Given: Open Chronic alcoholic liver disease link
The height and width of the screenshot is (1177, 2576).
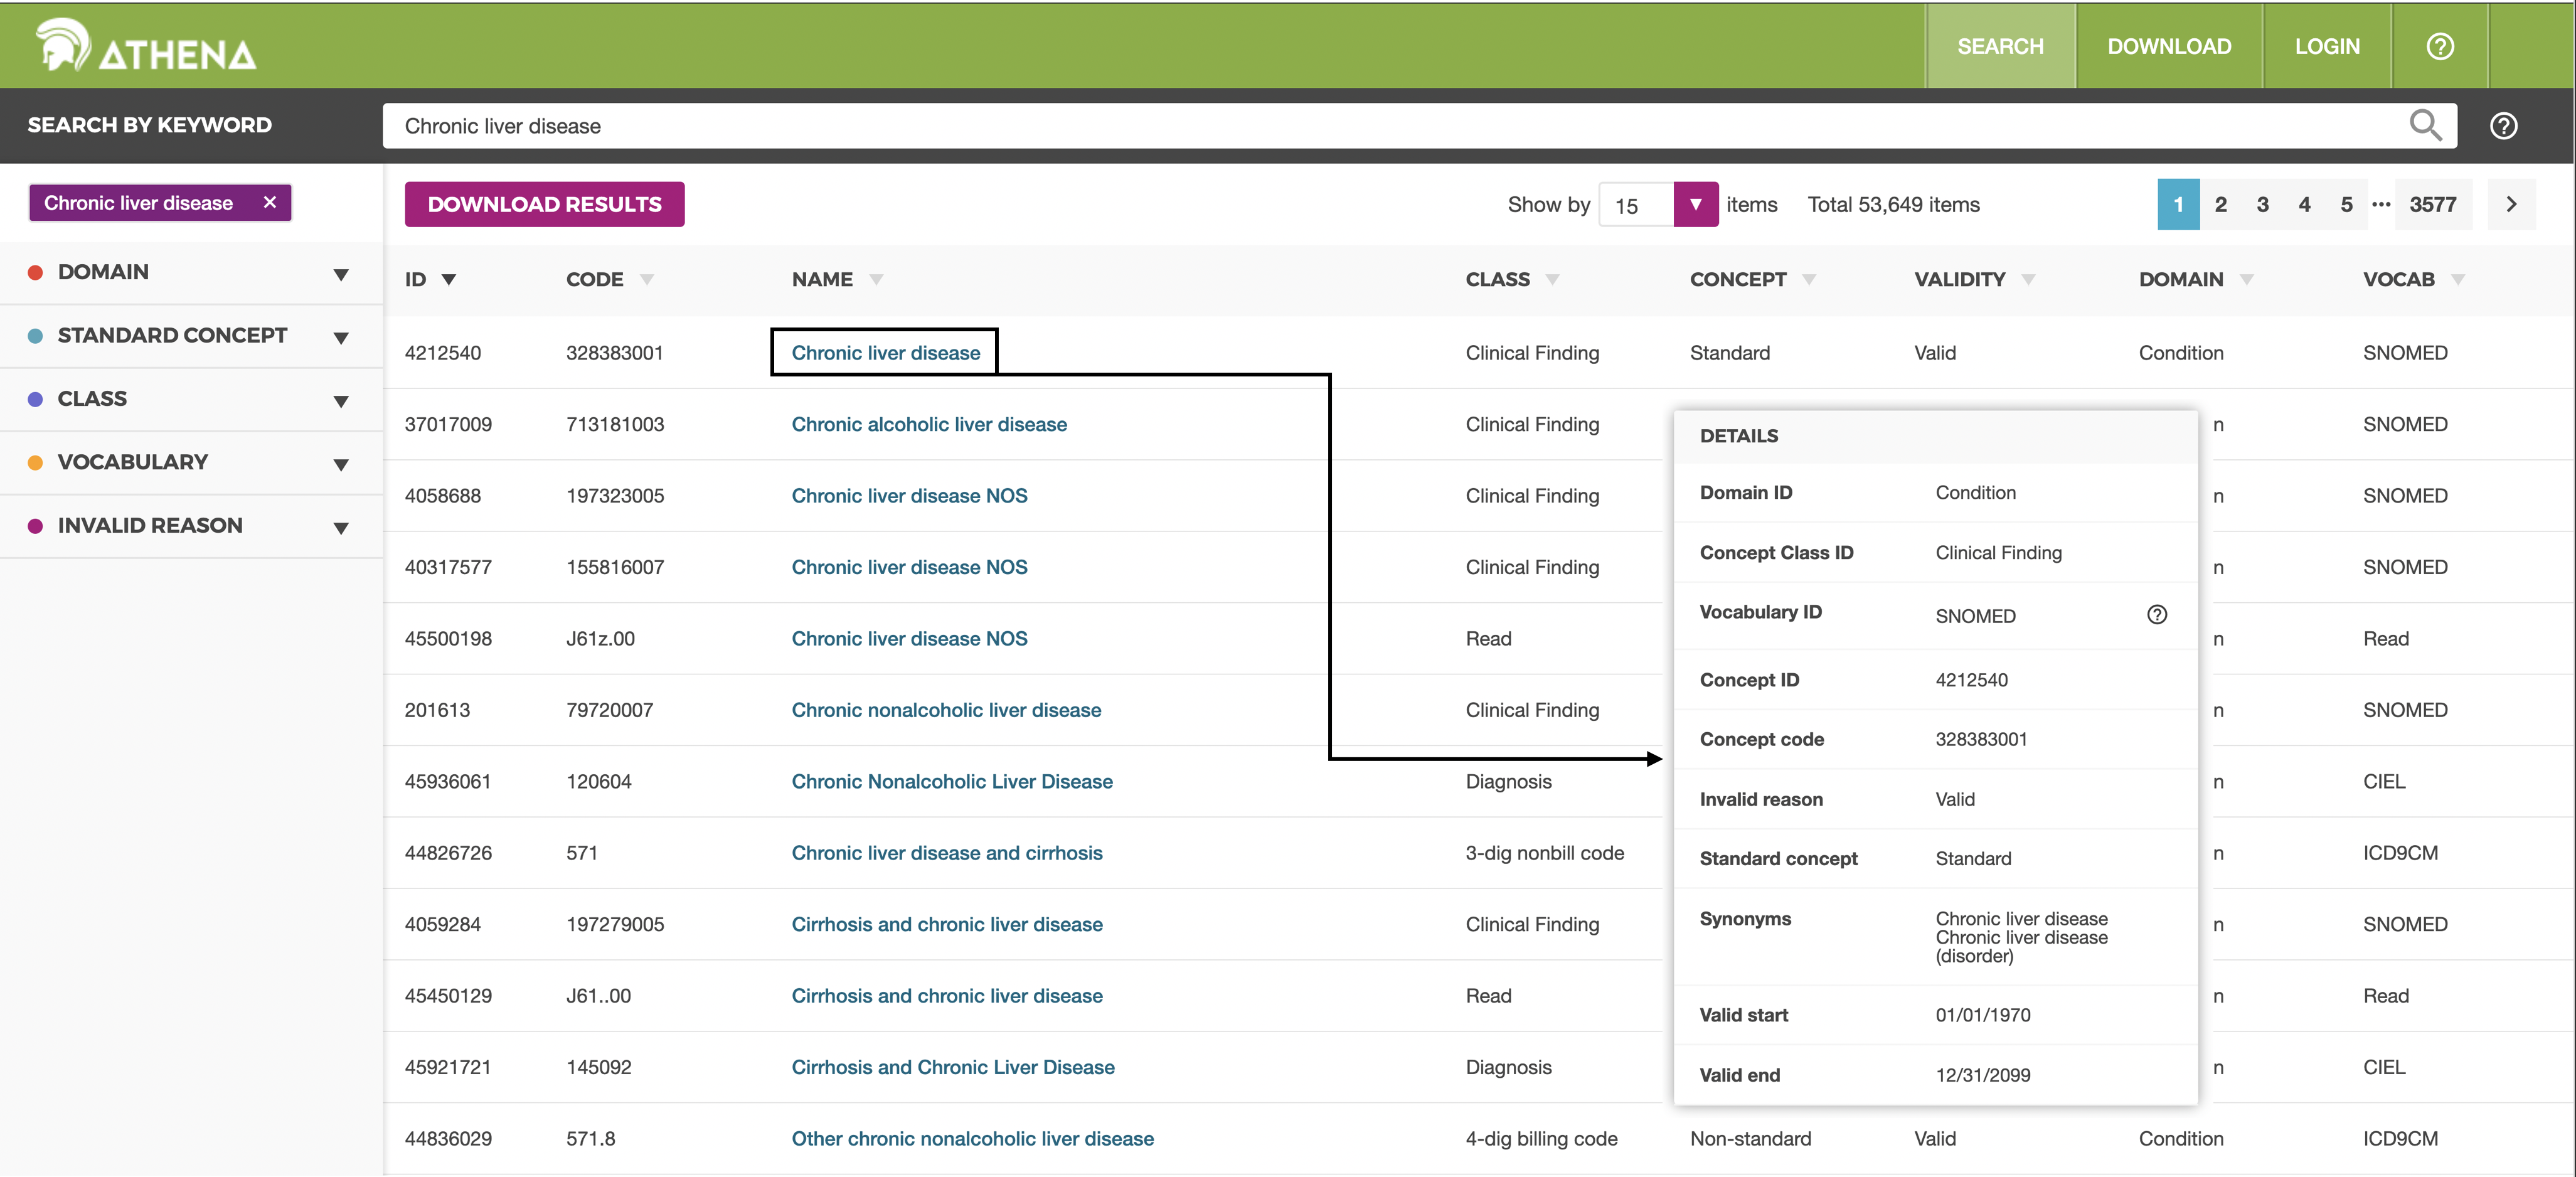Looking at the screenshot, I should point(928,424).
